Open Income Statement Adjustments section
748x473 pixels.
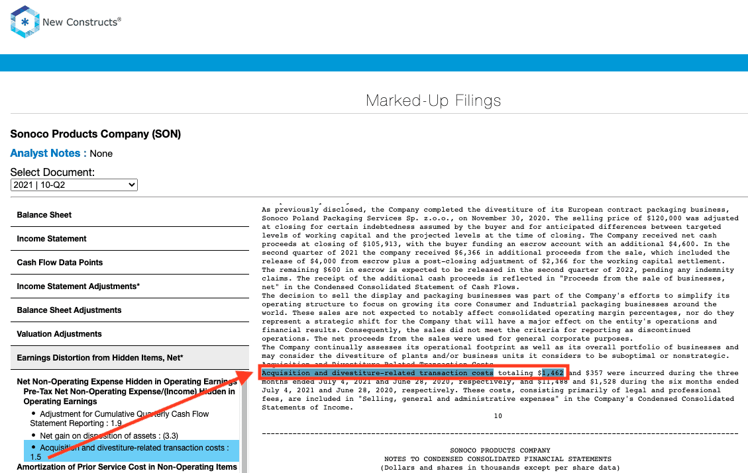point(130,286)
